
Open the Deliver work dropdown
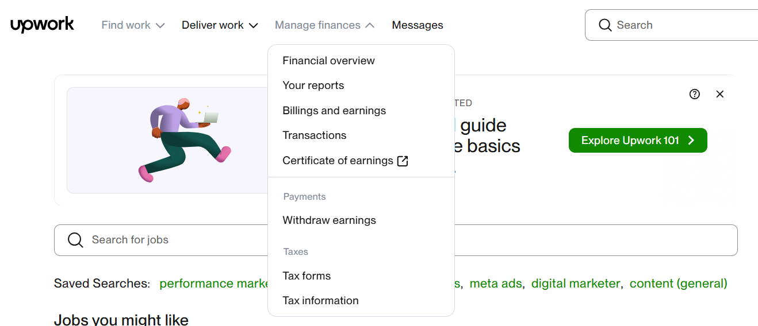pyautogui.click(x=220, y=25)
